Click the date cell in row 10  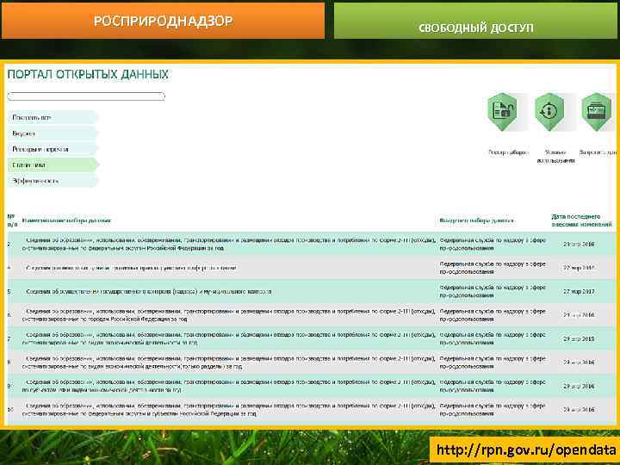(x=579, y=410)
